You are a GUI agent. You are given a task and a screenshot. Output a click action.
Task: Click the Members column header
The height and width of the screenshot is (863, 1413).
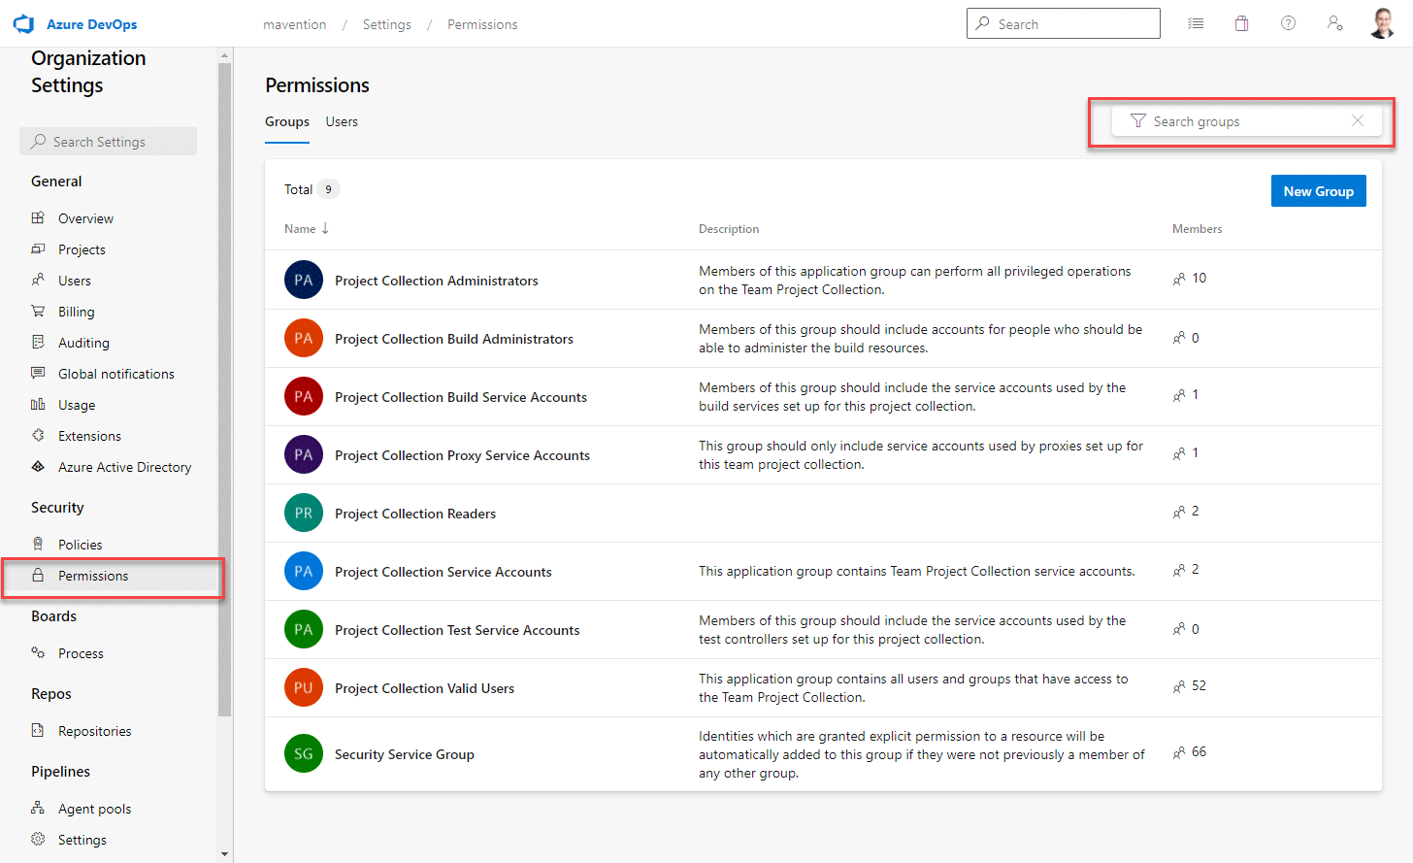click(x=1197, y=229)
